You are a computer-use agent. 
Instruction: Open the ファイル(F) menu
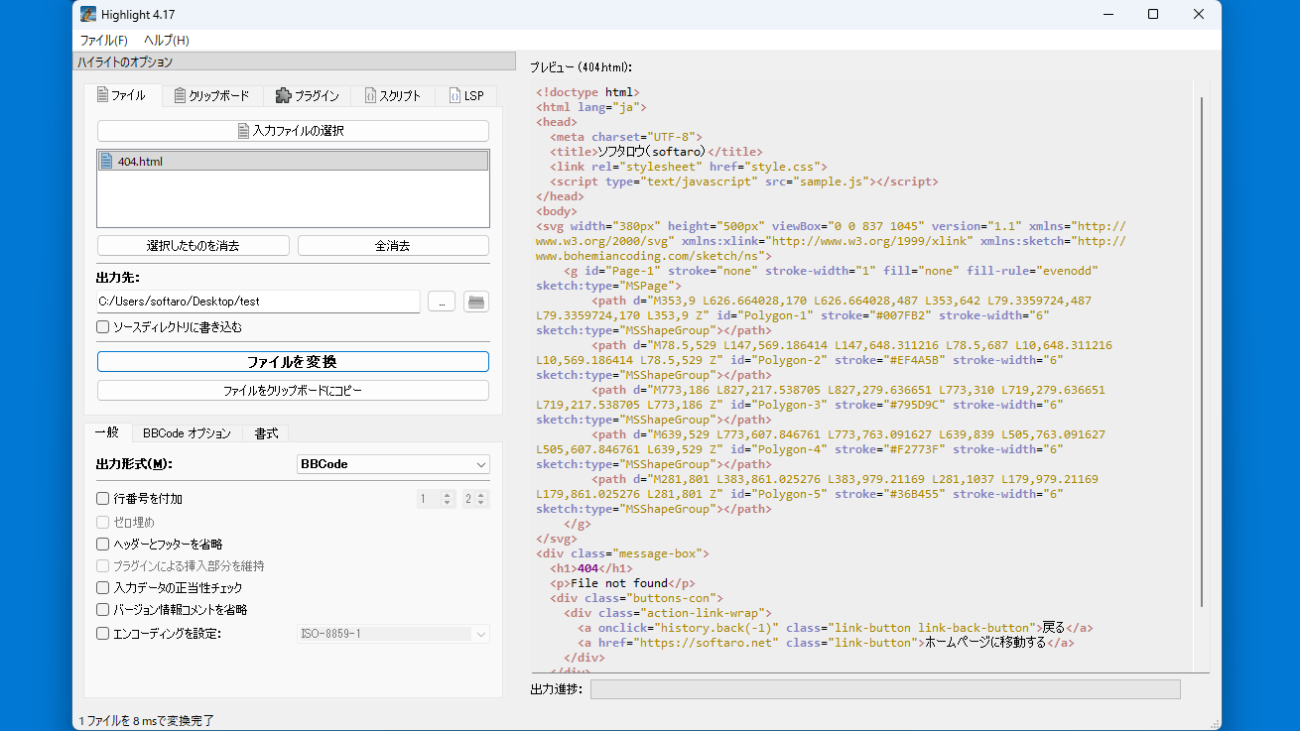[103, 41]
